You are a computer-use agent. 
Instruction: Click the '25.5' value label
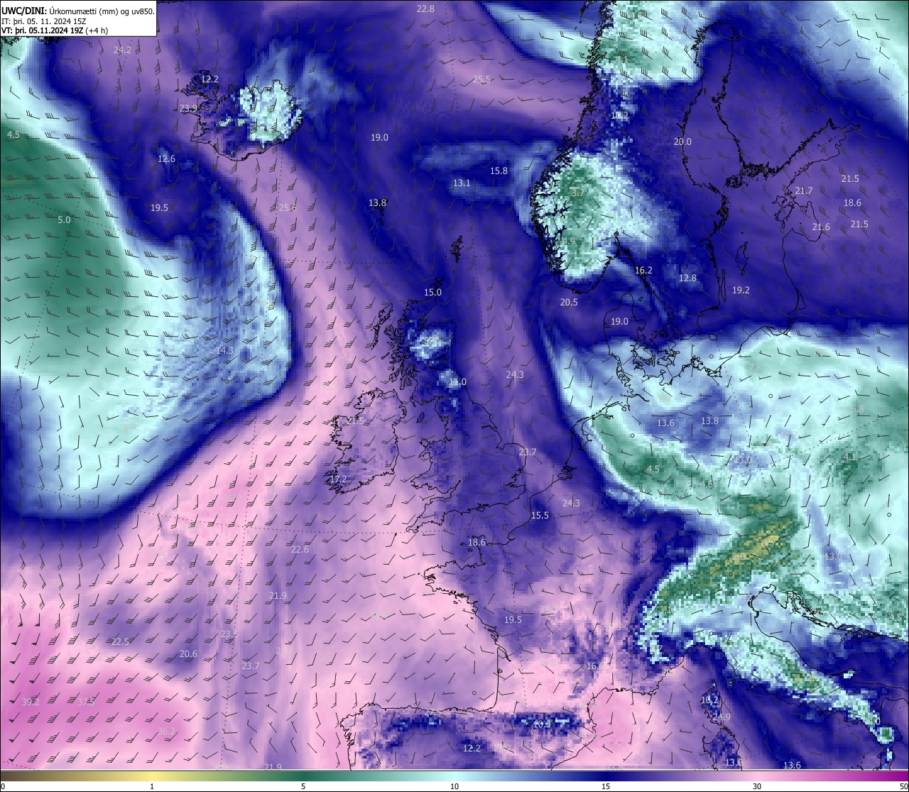pyautogui.click(x=481, y=79)
